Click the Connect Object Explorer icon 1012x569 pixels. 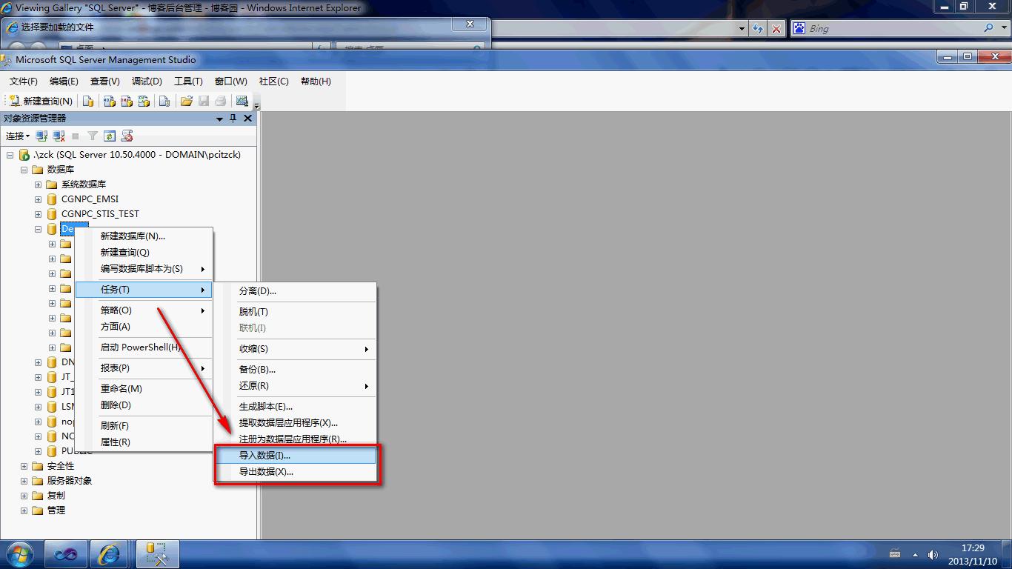tap(41, 136)
